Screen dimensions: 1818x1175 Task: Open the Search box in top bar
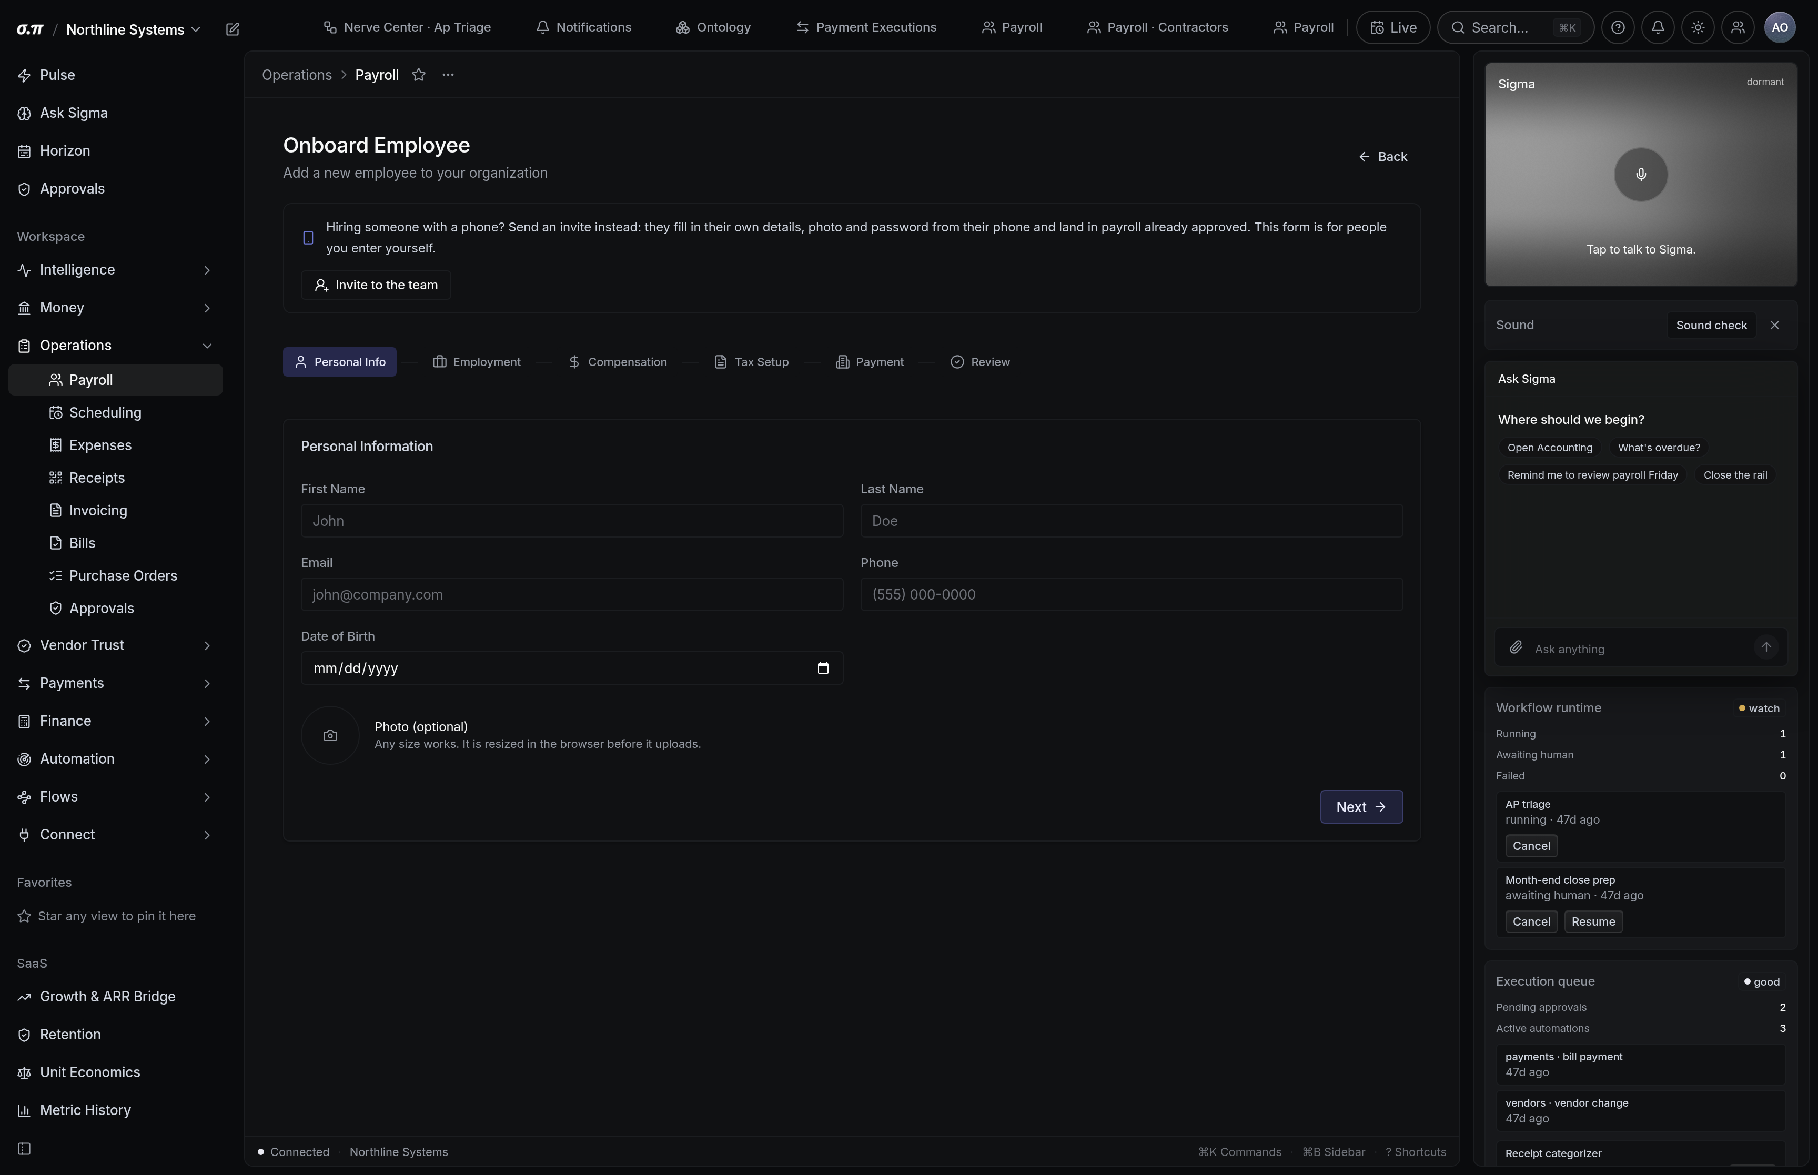coord(1515,27)
